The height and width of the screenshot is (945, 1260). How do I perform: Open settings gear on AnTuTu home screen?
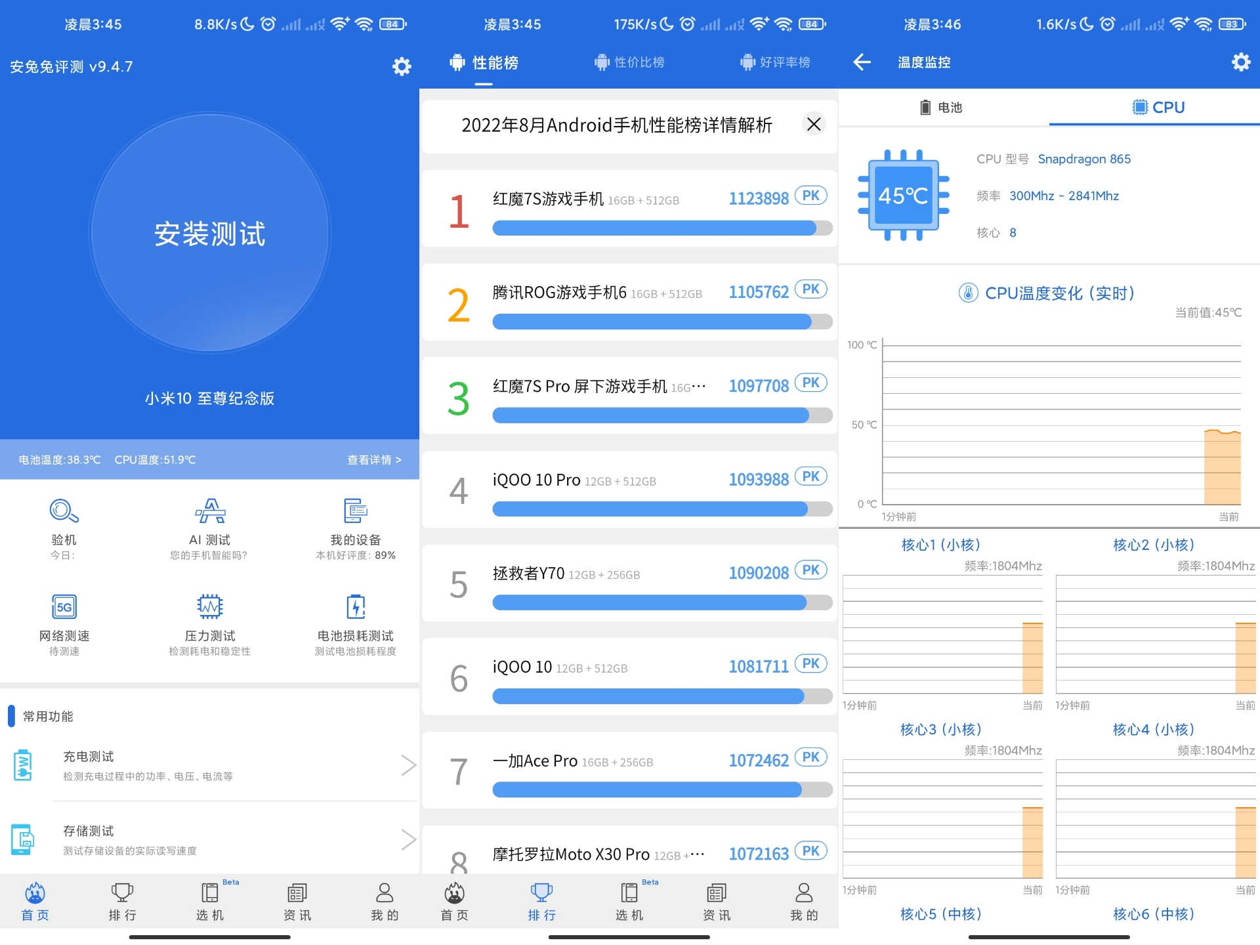click(x=401, y=66)
